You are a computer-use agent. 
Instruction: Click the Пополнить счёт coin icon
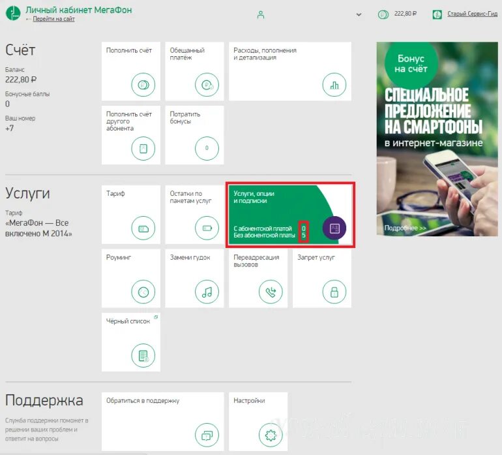pyautogui.click(x=143, y=85)
